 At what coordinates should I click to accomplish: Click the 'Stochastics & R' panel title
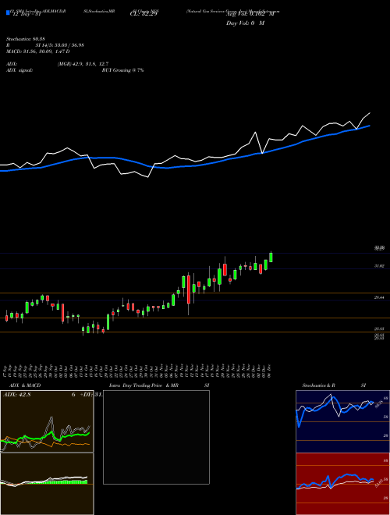pos(318,385)
